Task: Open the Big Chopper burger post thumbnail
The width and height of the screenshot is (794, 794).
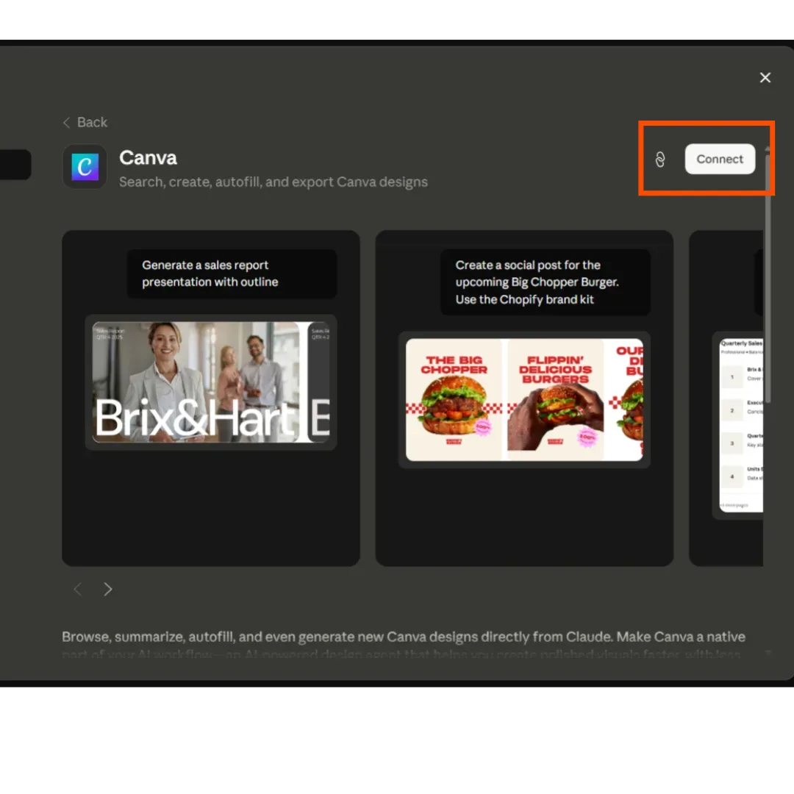Action: (x=524, y=400)
